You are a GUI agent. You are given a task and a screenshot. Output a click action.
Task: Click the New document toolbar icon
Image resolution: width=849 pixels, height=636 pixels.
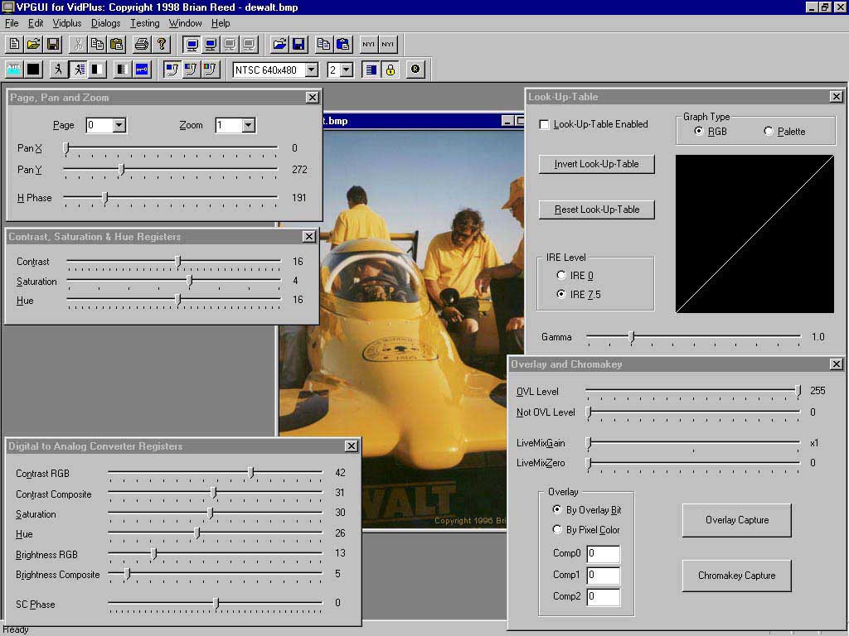14,44
